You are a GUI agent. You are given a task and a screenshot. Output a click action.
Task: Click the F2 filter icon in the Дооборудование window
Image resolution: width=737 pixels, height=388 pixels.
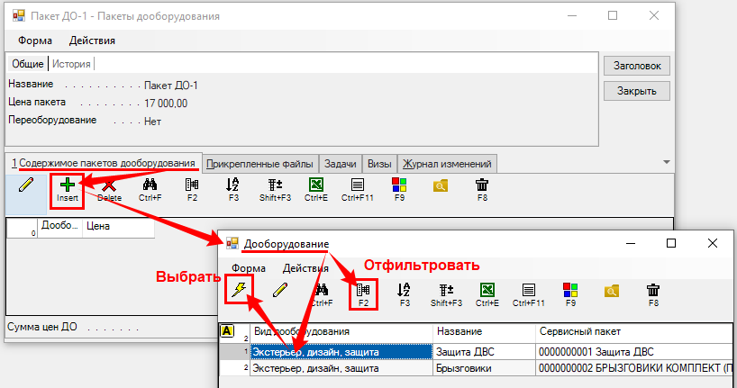pos(363,290)
